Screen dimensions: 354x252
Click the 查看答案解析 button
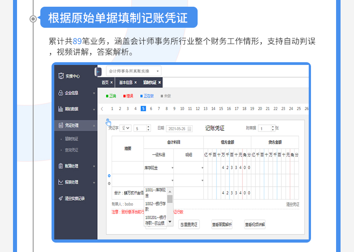click(222, 225)
